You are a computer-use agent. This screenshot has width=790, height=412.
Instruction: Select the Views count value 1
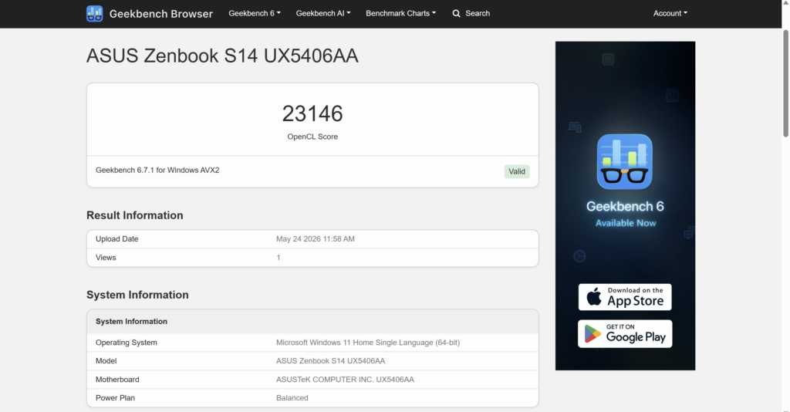pos(278,258)
